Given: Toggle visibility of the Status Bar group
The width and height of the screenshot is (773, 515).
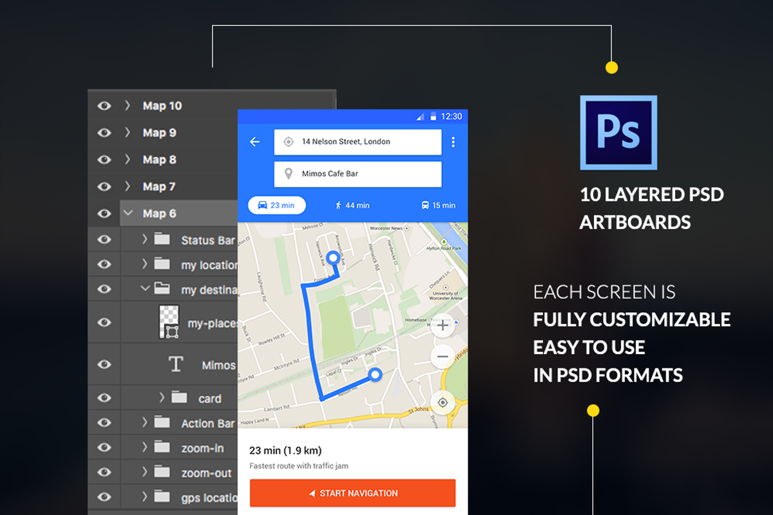Looking at the screenshot, I should 104,239.
